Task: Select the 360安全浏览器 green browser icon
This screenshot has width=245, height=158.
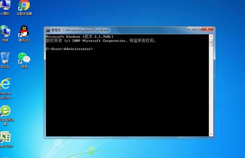Action: [6, 115]
